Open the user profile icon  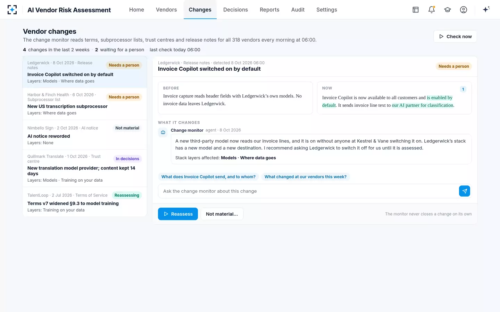(464, 10)
